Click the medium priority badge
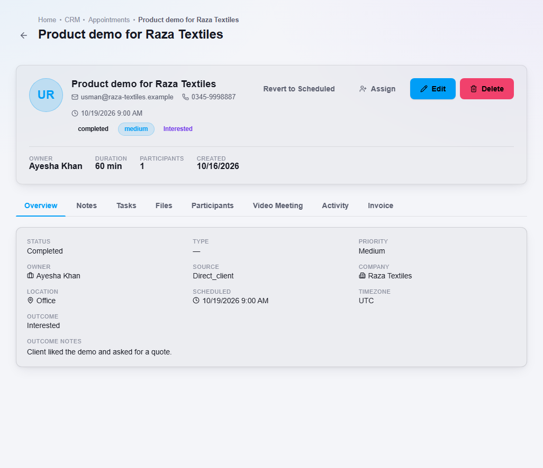 click(136, 129)
